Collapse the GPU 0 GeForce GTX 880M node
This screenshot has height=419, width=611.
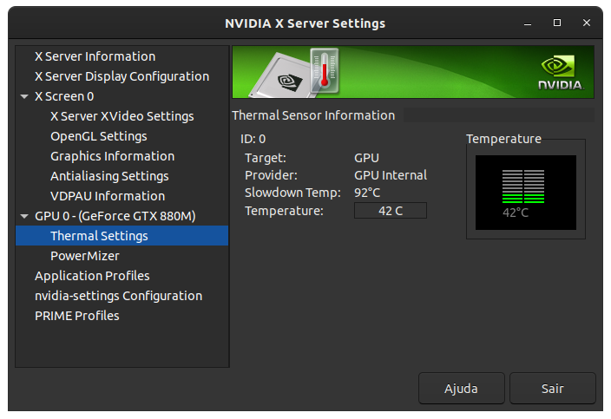tap(24, 216)
